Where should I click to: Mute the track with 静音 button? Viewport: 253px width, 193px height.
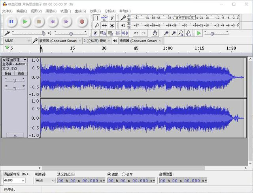(x=8, y=73)
